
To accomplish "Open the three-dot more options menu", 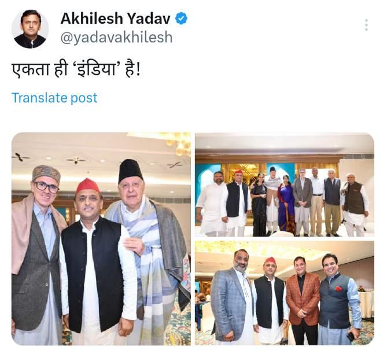I will [367, 25].
